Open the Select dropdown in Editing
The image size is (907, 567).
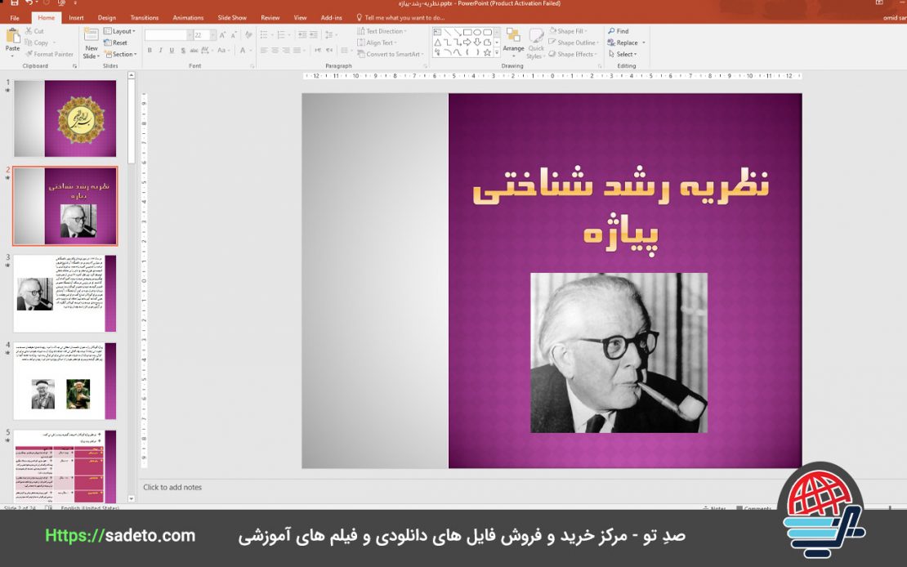623,55
